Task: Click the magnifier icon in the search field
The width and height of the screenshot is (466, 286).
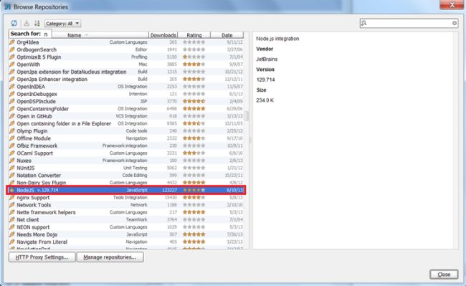Action: tap(363, 23)
